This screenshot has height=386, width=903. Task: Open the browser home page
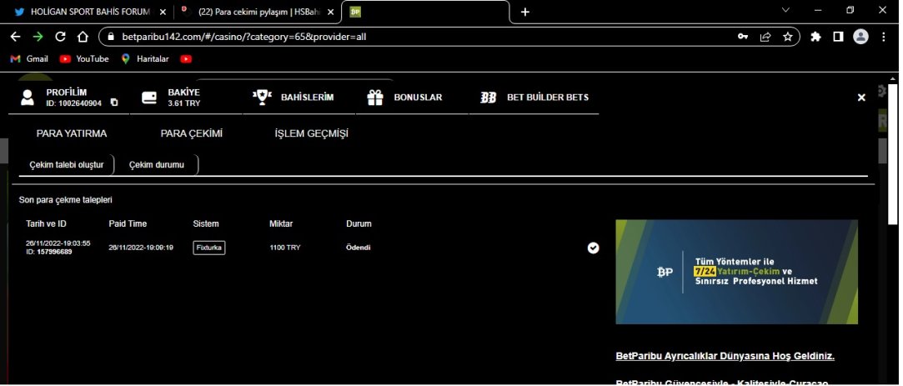click(x=83, y=37)
